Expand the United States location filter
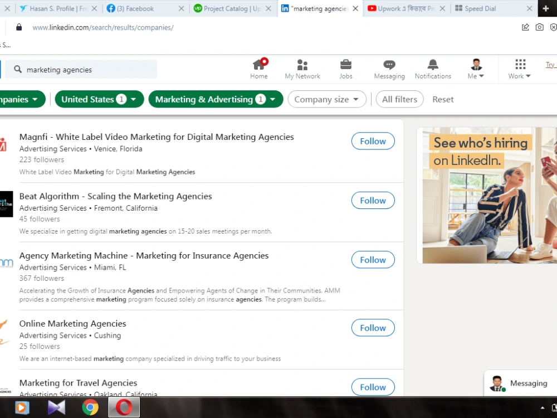 [99, 99]
